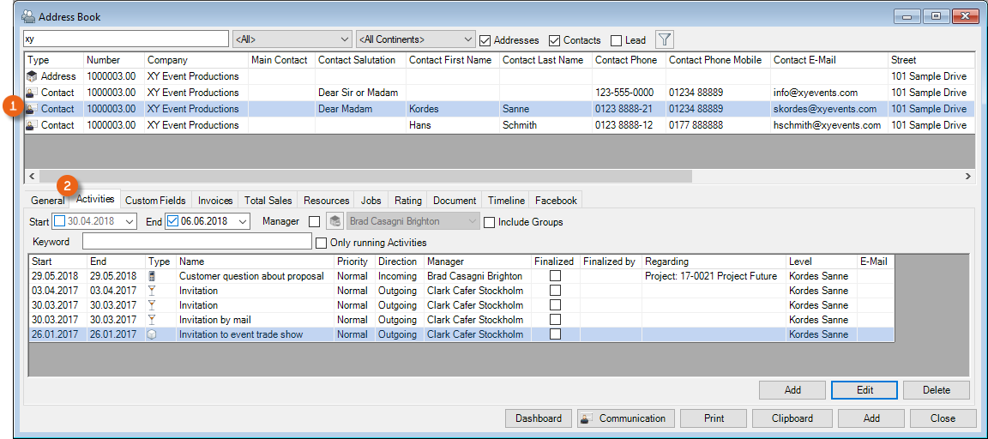
Task: Expand the End date picker dropdown
Action: [242, 221]
